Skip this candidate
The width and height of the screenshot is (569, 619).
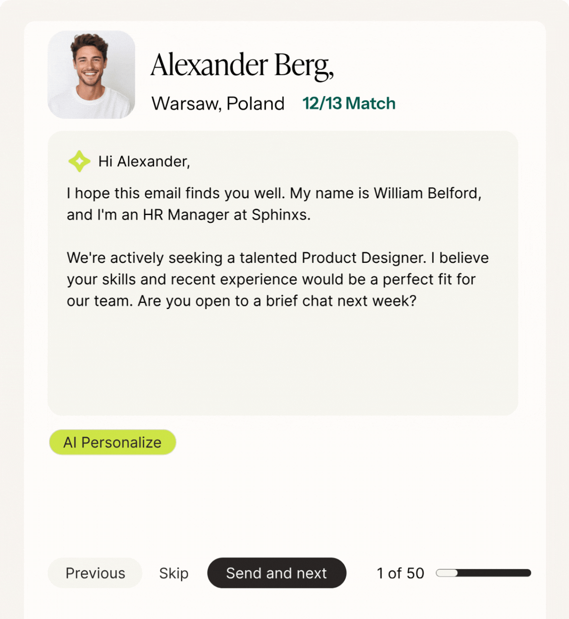(174, 573)
